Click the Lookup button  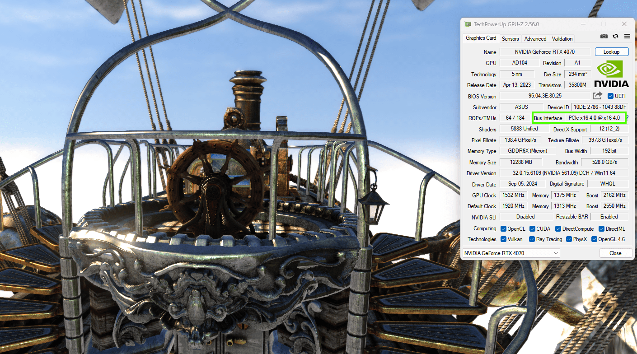(612, 52)
